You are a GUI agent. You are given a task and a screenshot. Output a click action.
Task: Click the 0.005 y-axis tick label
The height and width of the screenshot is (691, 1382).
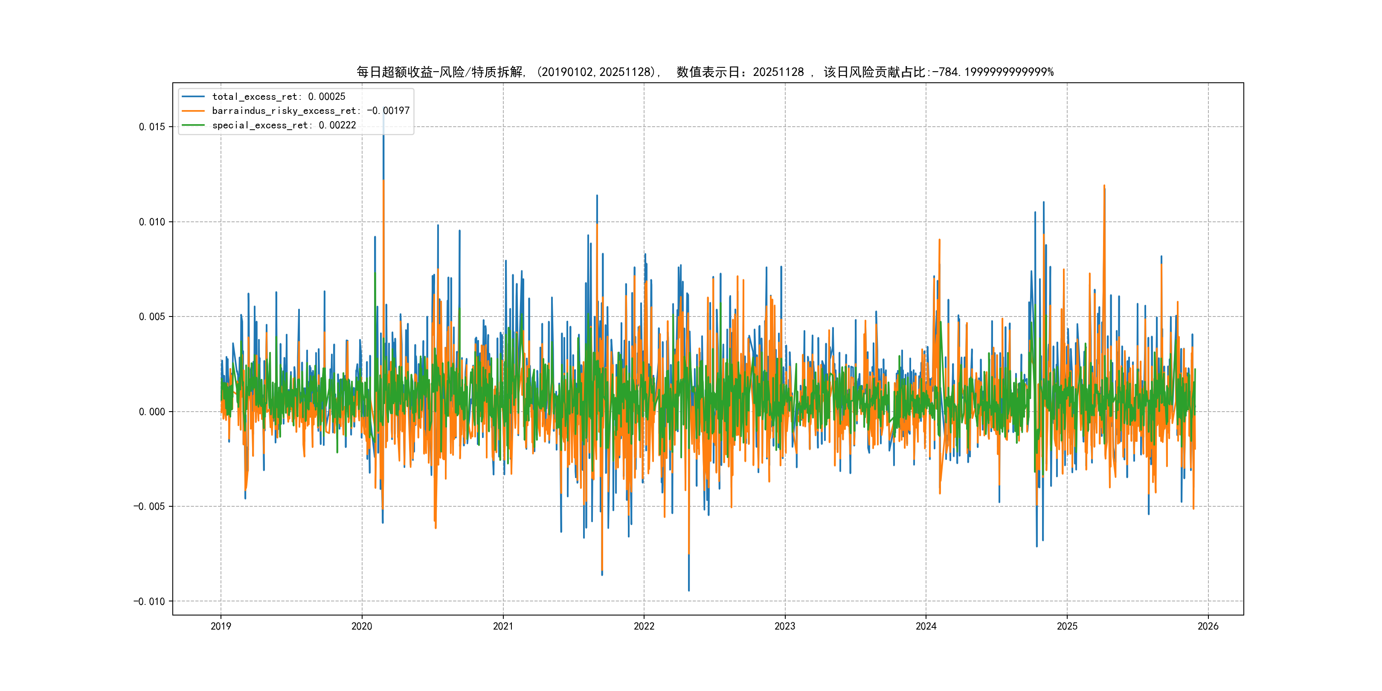[152, 317]
